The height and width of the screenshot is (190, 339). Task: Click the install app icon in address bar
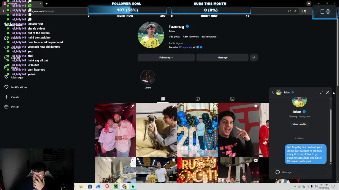(289, 11)
